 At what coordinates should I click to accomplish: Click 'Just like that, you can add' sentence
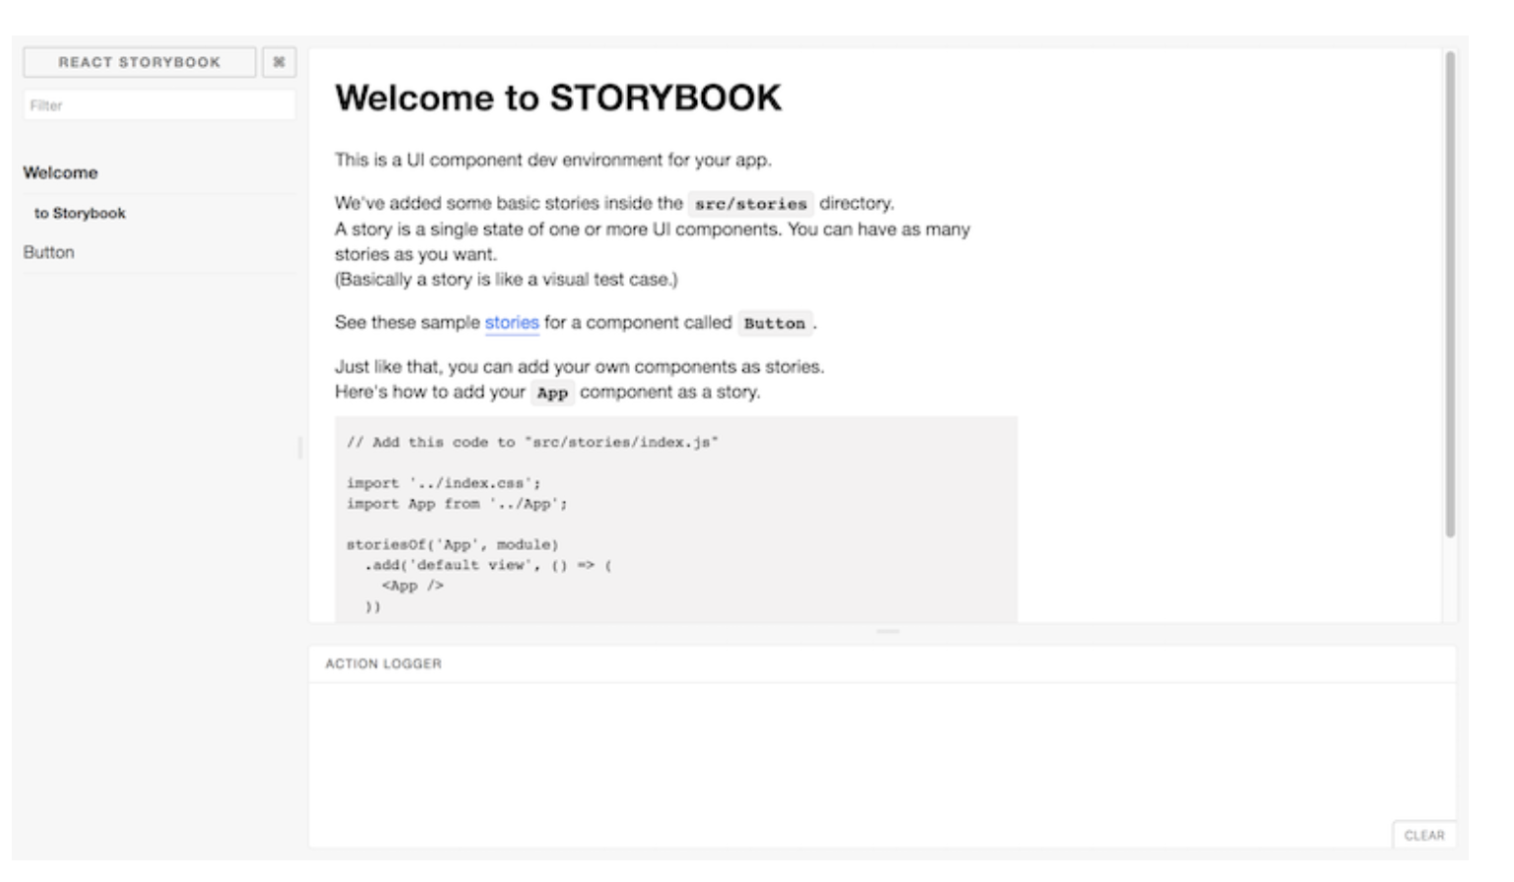580,366
